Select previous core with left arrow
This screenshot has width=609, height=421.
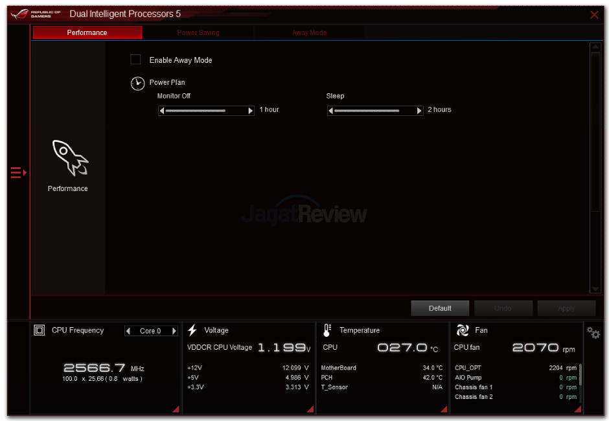128,331
